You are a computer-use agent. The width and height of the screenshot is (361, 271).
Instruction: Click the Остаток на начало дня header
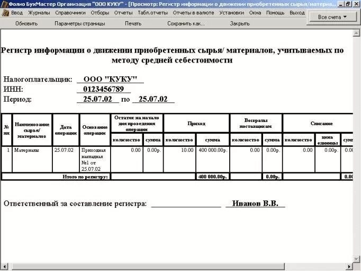[137, 124]
